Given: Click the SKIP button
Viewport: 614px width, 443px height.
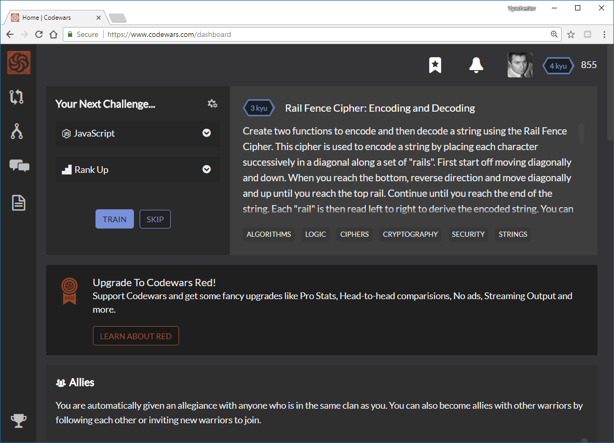Looking at the screenshot, I should [155, 219].
